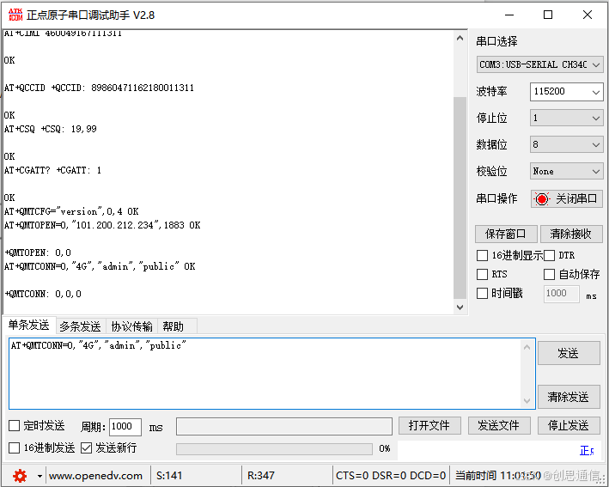The image size is (609, 487).
Task: Click the +QMTCONN: 0,0,0 response line
Action: (x=43, y=294)
